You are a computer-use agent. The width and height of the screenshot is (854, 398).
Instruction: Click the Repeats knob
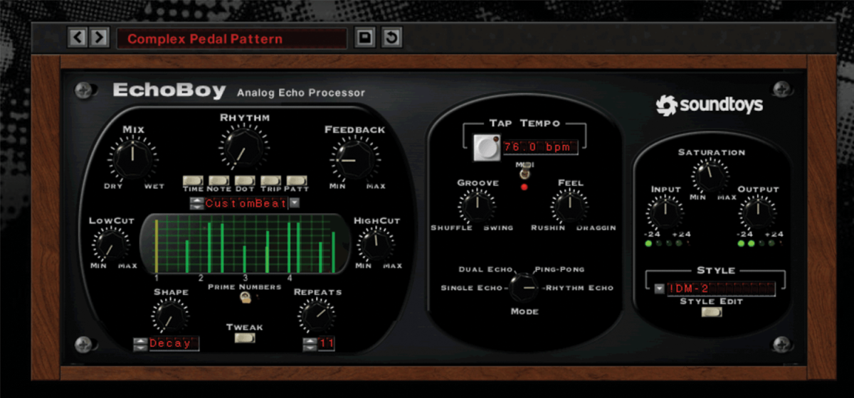(x=316, y=316)
